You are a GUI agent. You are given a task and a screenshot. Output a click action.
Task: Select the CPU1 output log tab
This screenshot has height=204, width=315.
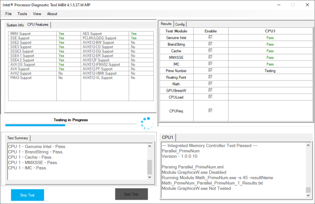pyautogui.click(x=168, y=137)
